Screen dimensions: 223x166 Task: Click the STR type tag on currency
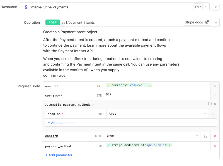point(99,95)
